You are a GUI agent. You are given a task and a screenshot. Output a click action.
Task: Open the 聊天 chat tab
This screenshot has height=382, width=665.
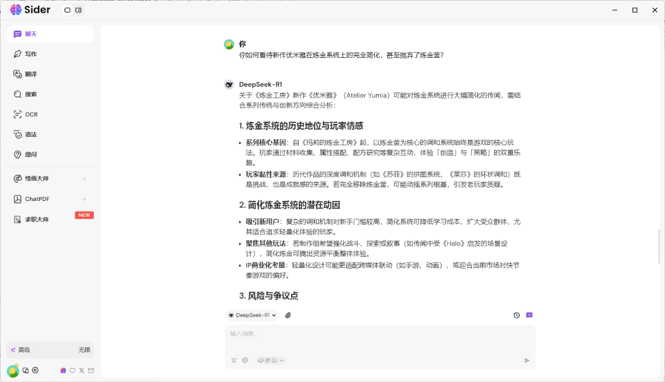[50, 34]
